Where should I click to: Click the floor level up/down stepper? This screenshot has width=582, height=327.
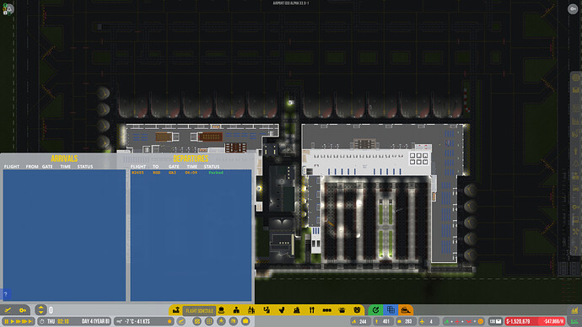click(x=40, y=310)
